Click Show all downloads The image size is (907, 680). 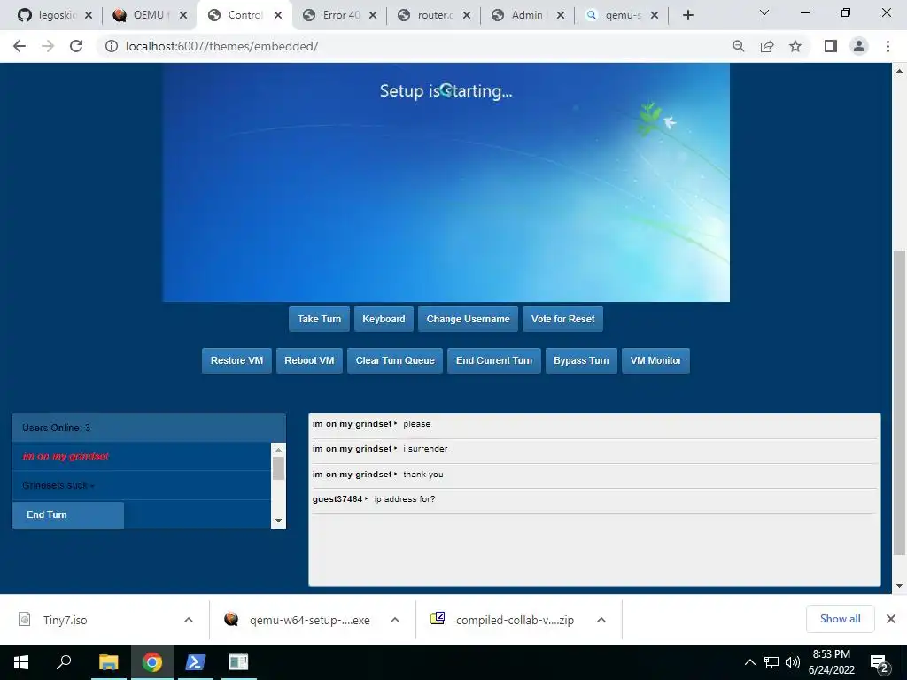(840, 619)
